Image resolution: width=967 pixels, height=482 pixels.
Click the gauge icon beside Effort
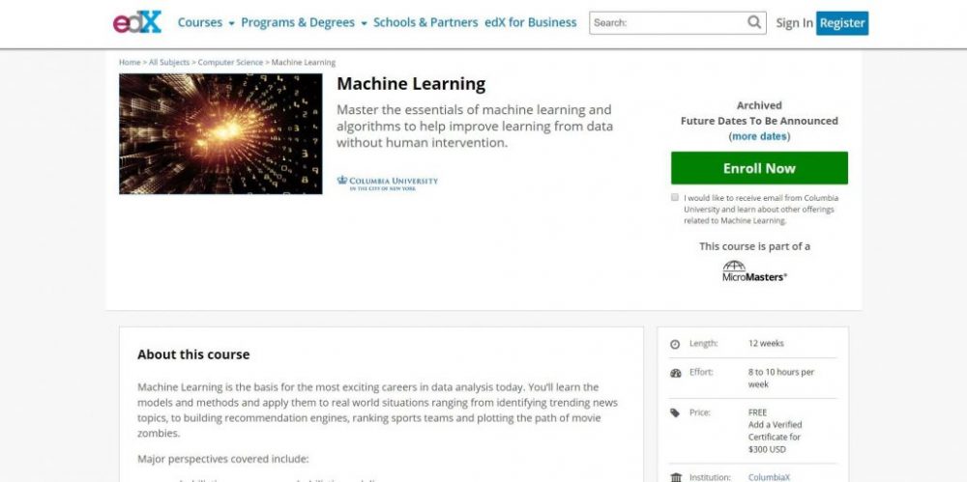click(675, 373)
